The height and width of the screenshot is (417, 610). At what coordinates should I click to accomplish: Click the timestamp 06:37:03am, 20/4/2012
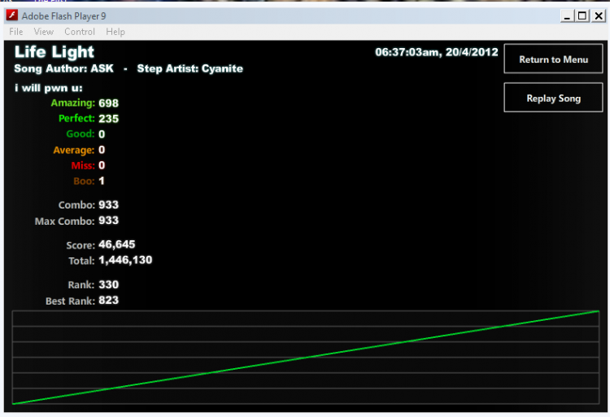[x=437, y=52]
